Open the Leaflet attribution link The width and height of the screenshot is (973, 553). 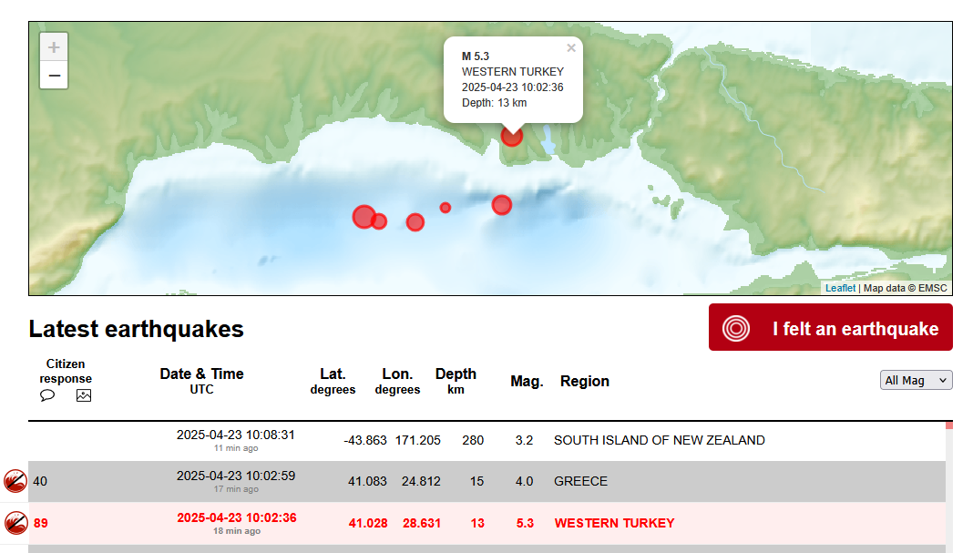[840, 288]
